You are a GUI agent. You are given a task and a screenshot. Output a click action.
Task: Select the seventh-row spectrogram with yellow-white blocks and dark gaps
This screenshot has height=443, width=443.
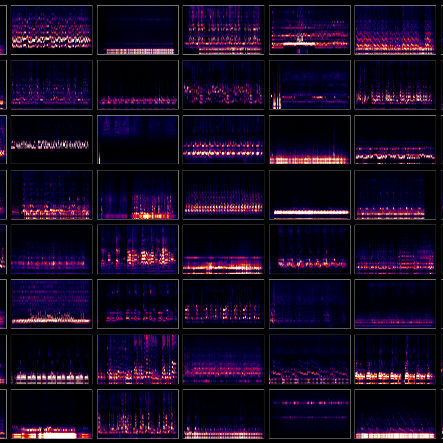pos(395,359)
